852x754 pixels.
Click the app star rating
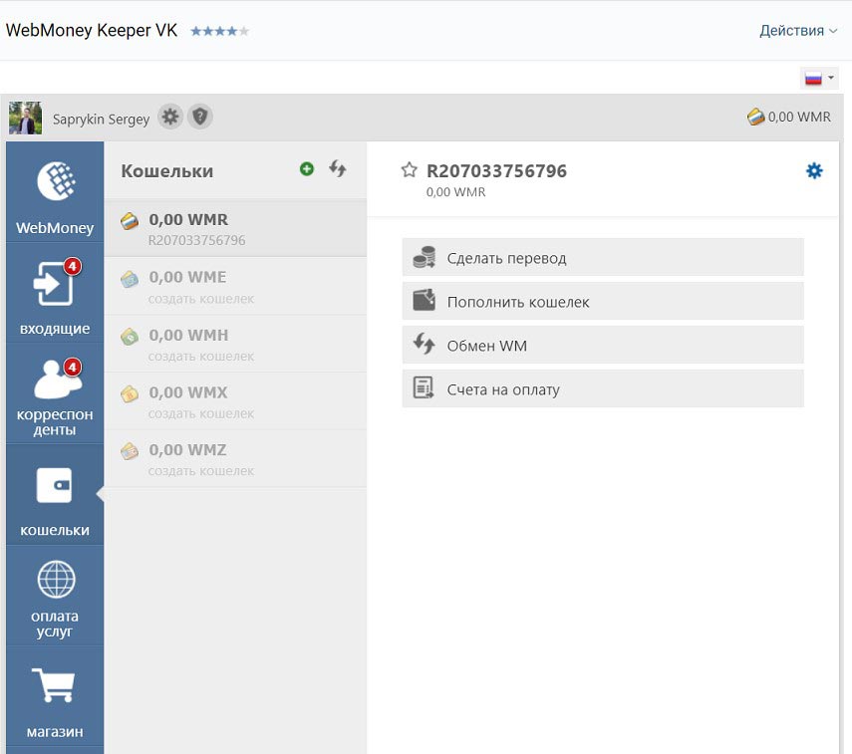(219, 31)
